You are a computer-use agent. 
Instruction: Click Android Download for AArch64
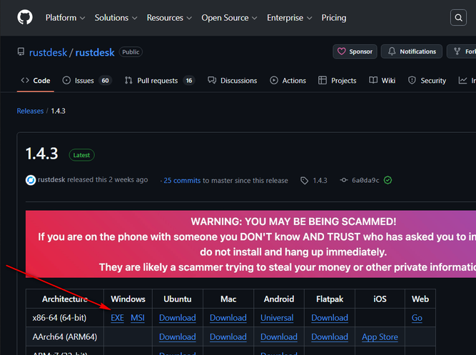click(279, 337)
